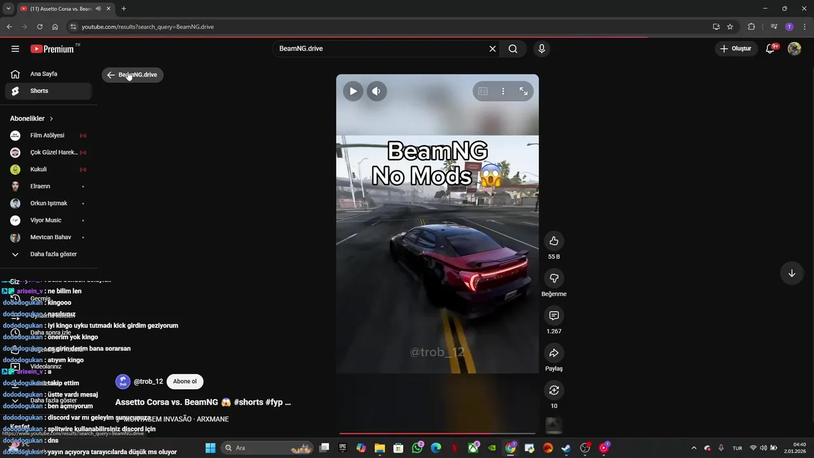Open the Kukuli channel
The height and width of the screenshot is (458, 814).
pyautogui.click(x=48, y=169)
